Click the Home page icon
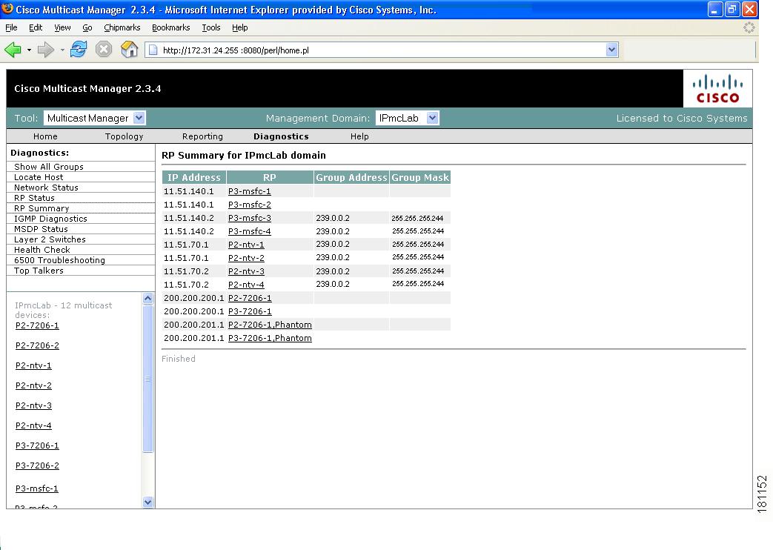This screenshot has height=550, width=773. pyautogui.click(x=129, y=50)
